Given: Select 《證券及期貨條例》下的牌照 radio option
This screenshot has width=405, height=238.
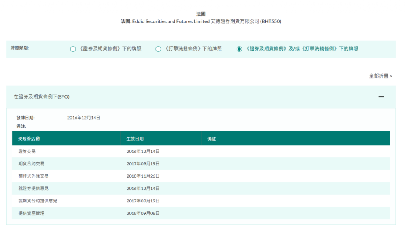Looking at the screenshot, I should pyautogui.click(x=73, y=49).
